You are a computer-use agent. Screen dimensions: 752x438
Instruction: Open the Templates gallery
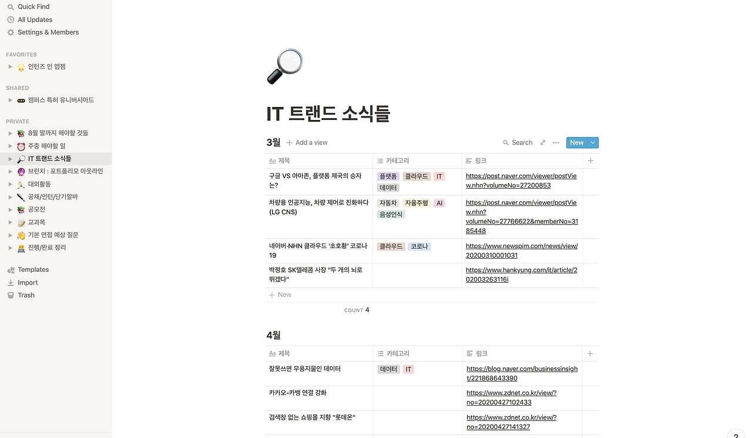click(33, 269)
